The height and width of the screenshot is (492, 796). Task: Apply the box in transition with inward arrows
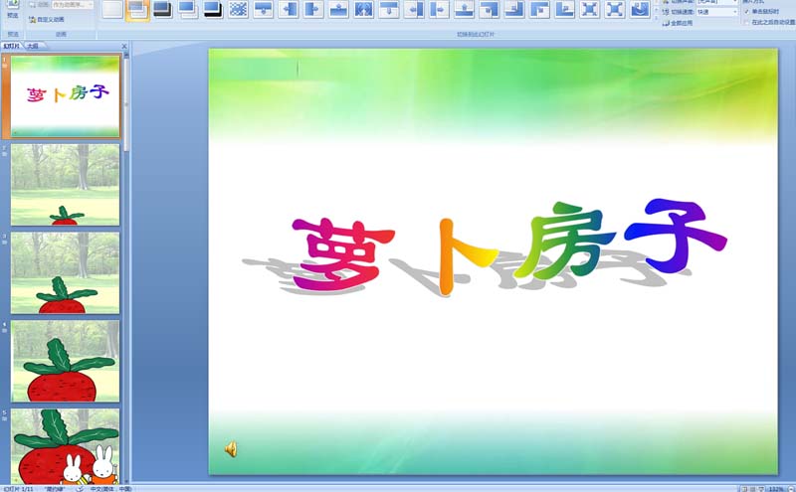[590, 9]
